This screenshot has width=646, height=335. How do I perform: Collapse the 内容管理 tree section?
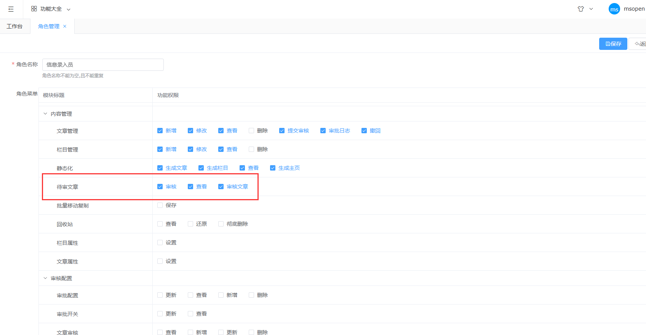pos(45,114)
